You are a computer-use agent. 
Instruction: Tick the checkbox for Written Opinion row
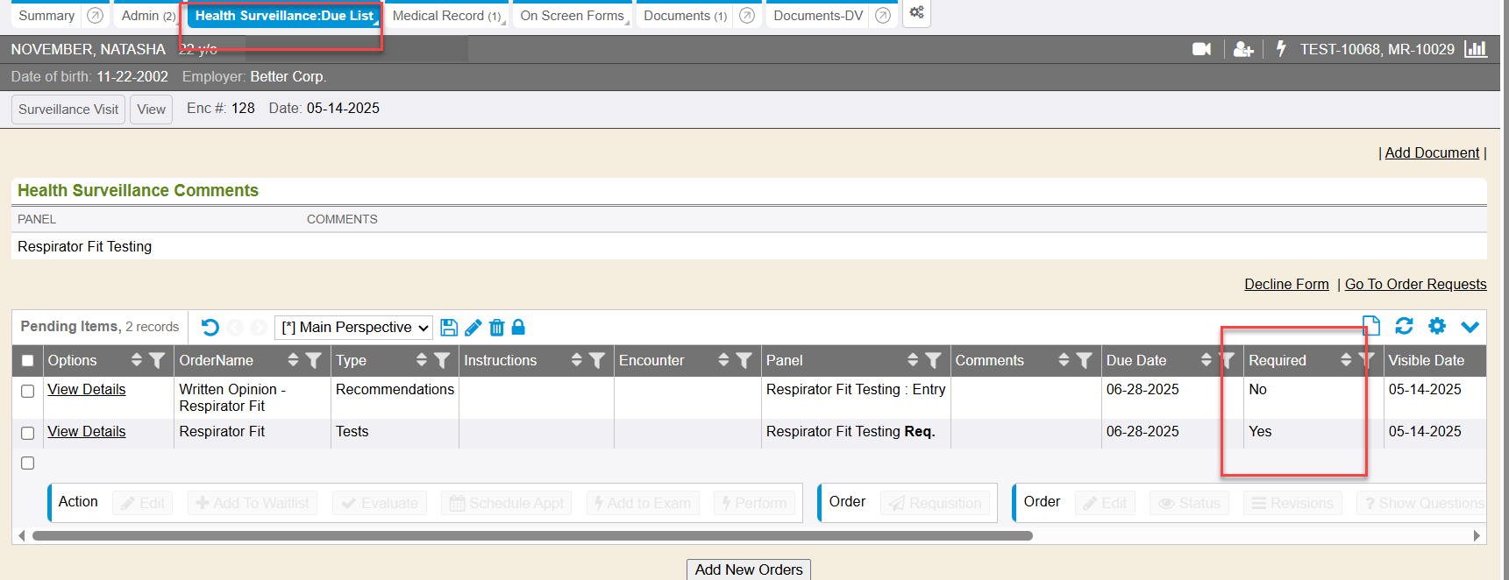pyautogui.click(x=27, y=391)
